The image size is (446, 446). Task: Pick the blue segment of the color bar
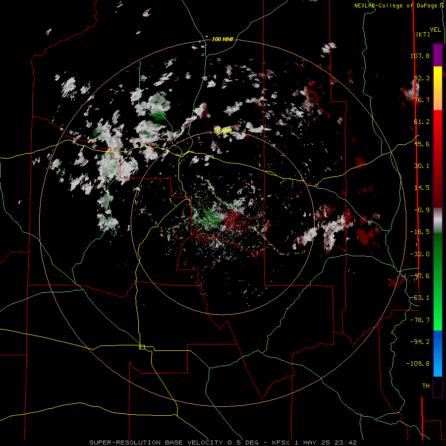tap(438, 353)
